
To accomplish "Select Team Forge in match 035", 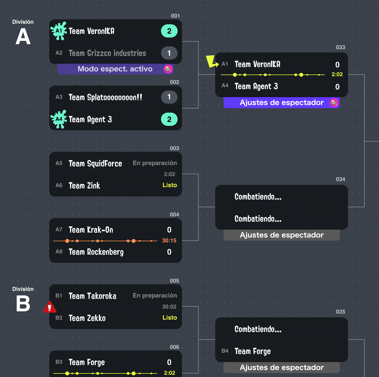I will 253,351.
